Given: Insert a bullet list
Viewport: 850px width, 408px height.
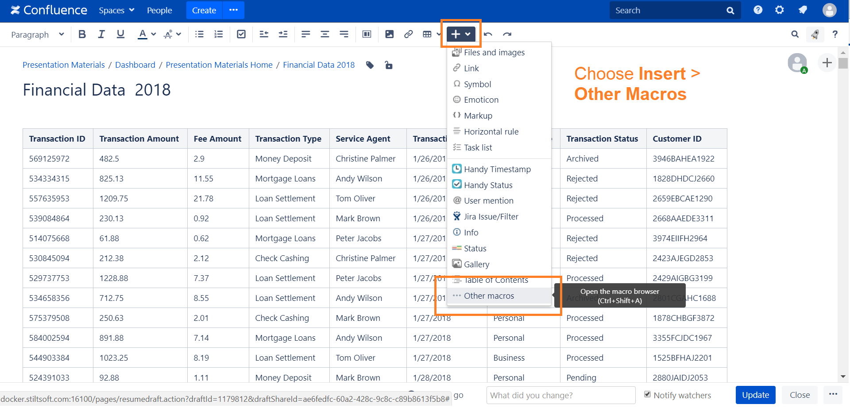Looking at the screenshot, I should (x=199, y=35).
